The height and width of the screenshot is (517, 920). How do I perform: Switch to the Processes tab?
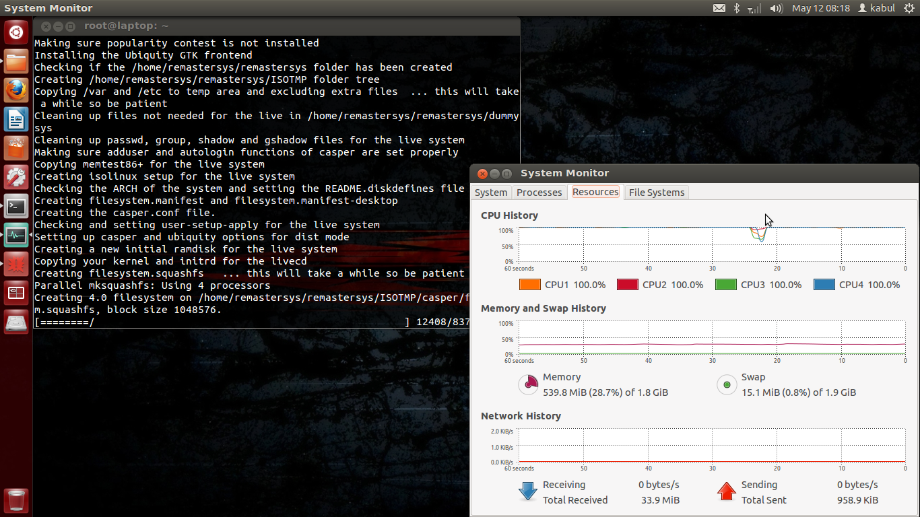tap(539, 193)
